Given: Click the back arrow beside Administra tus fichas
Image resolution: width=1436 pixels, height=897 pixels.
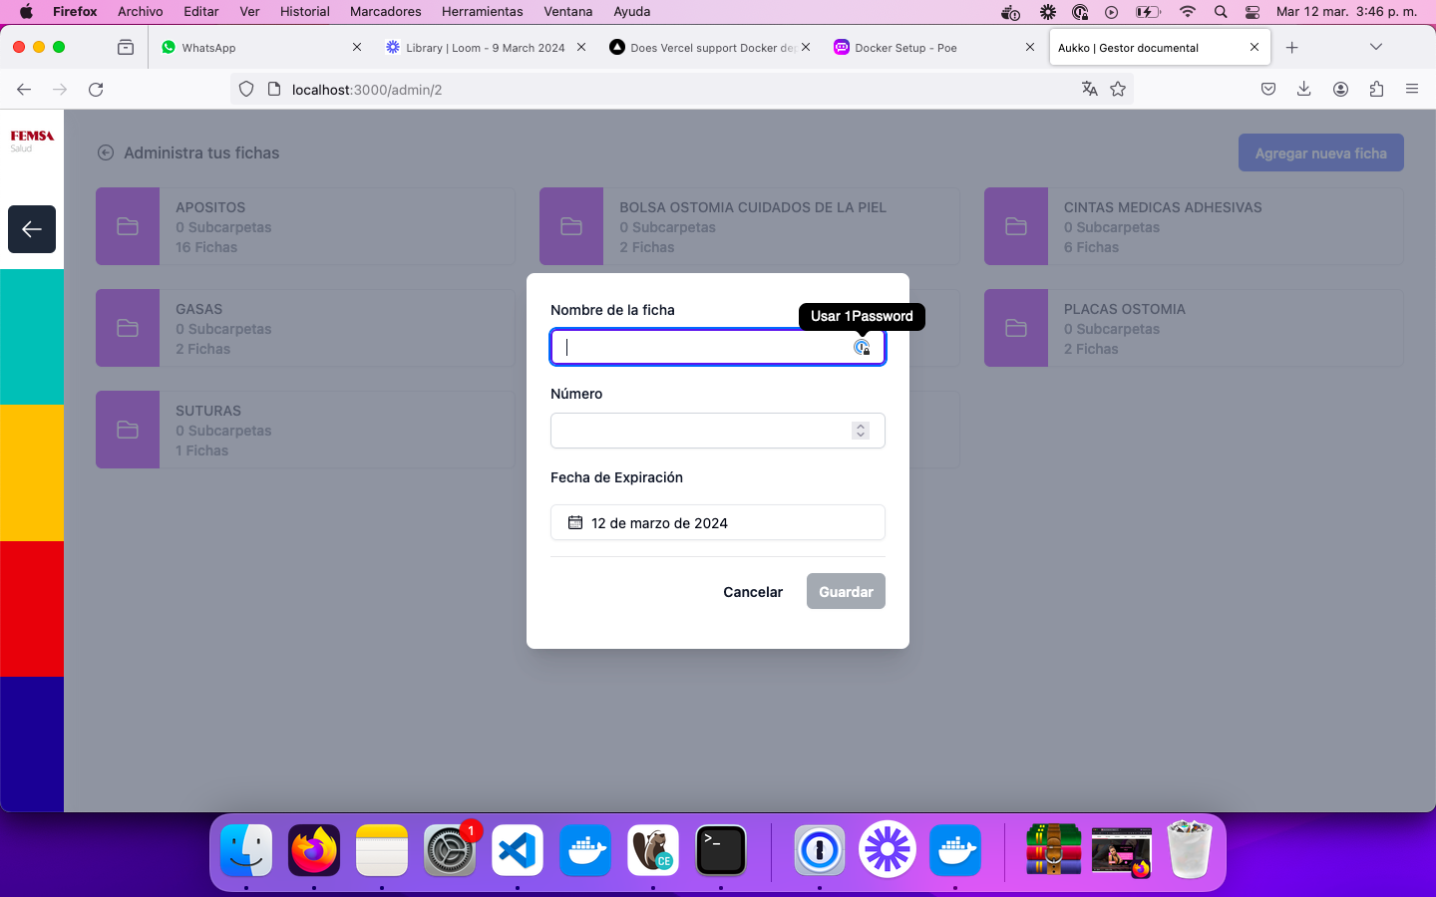Looking at the screenshot, I should point(106,152).
